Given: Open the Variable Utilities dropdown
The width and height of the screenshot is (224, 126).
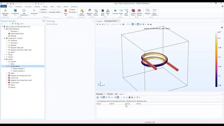Looking at the screenshot, I should click(55, 12).
